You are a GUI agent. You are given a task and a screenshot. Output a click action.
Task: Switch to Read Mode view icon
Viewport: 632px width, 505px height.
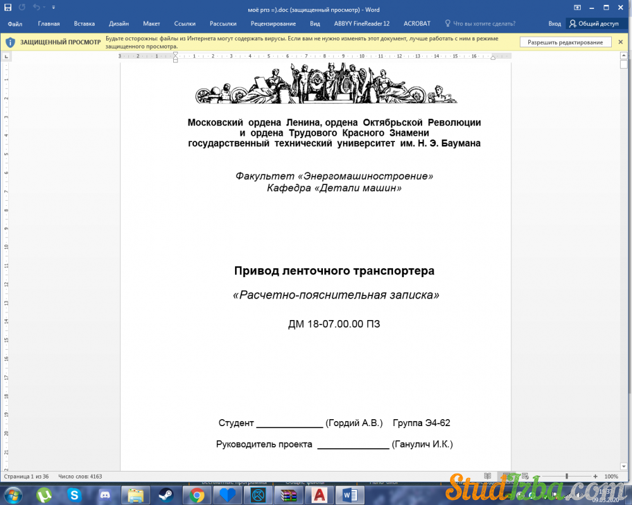[x=488, y=476]
